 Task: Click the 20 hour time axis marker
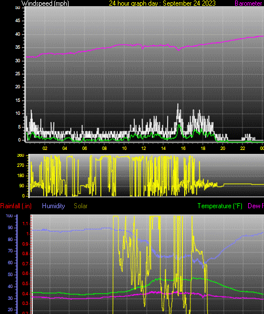click(x=223, y=148)
